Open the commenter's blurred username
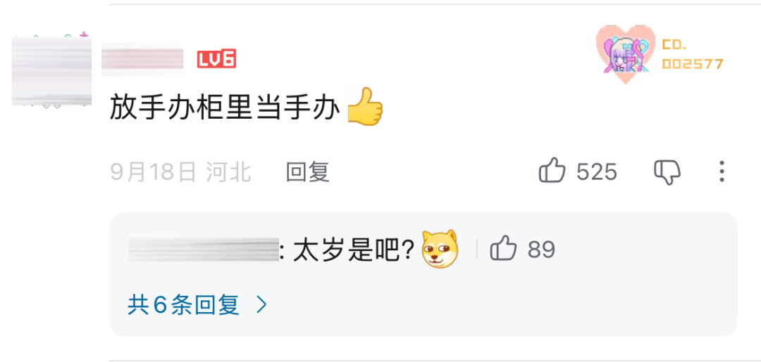Viewport: 761px width, 362px height. (142, 59)
